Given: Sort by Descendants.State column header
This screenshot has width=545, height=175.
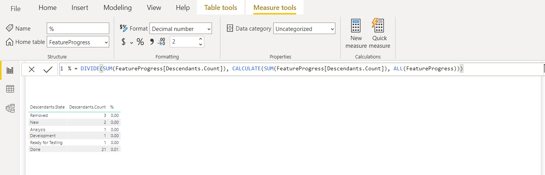Looking at the screenshot, I should coord(47,107).
